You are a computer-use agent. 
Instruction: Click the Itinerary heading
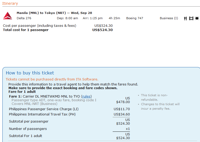pos(10,3)
